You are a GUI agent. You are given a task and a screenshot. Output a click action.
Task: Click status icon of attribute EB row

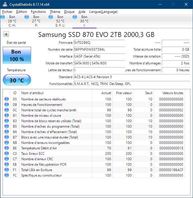click(7, 164)
